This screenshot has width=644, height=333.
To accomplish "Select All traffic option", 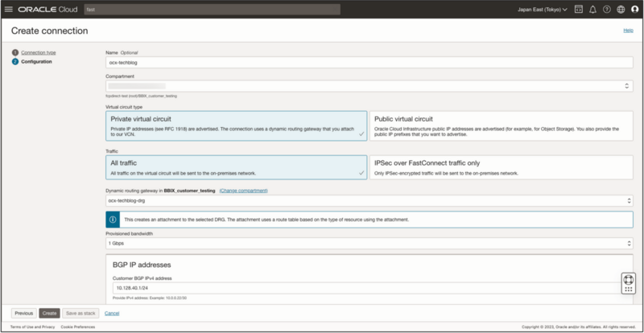I will pos(236,167).
